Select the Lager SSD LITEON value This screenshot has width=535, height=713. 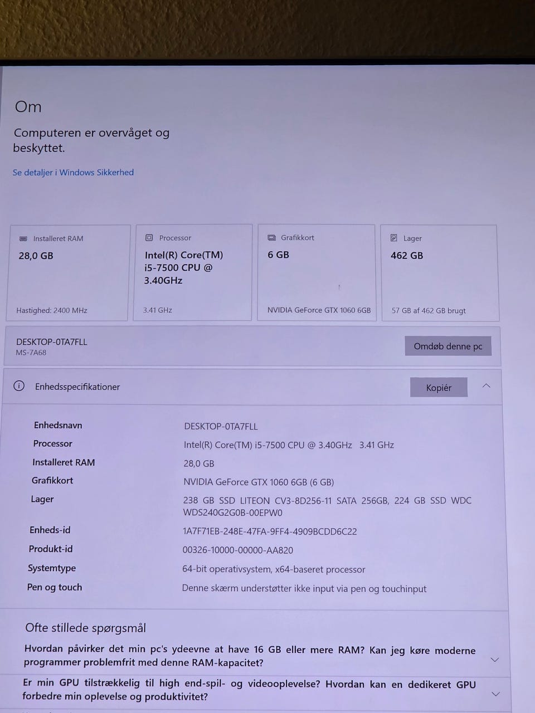[x=327, y=506]
